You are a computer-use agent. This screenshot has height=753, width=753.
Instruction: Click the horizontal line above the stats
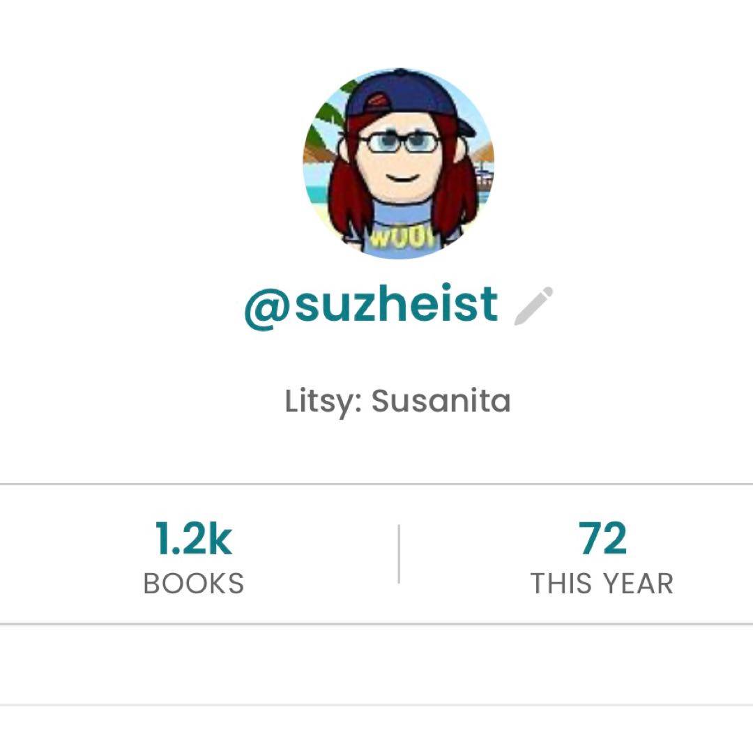click(x=376, y=484)
